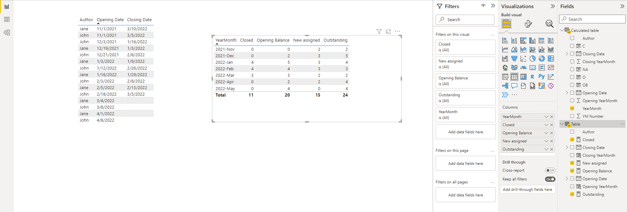The width and height of the screenshot is (627, 212).
Task: Remove New assigned field from Columns well
Action: click(552, 141)
